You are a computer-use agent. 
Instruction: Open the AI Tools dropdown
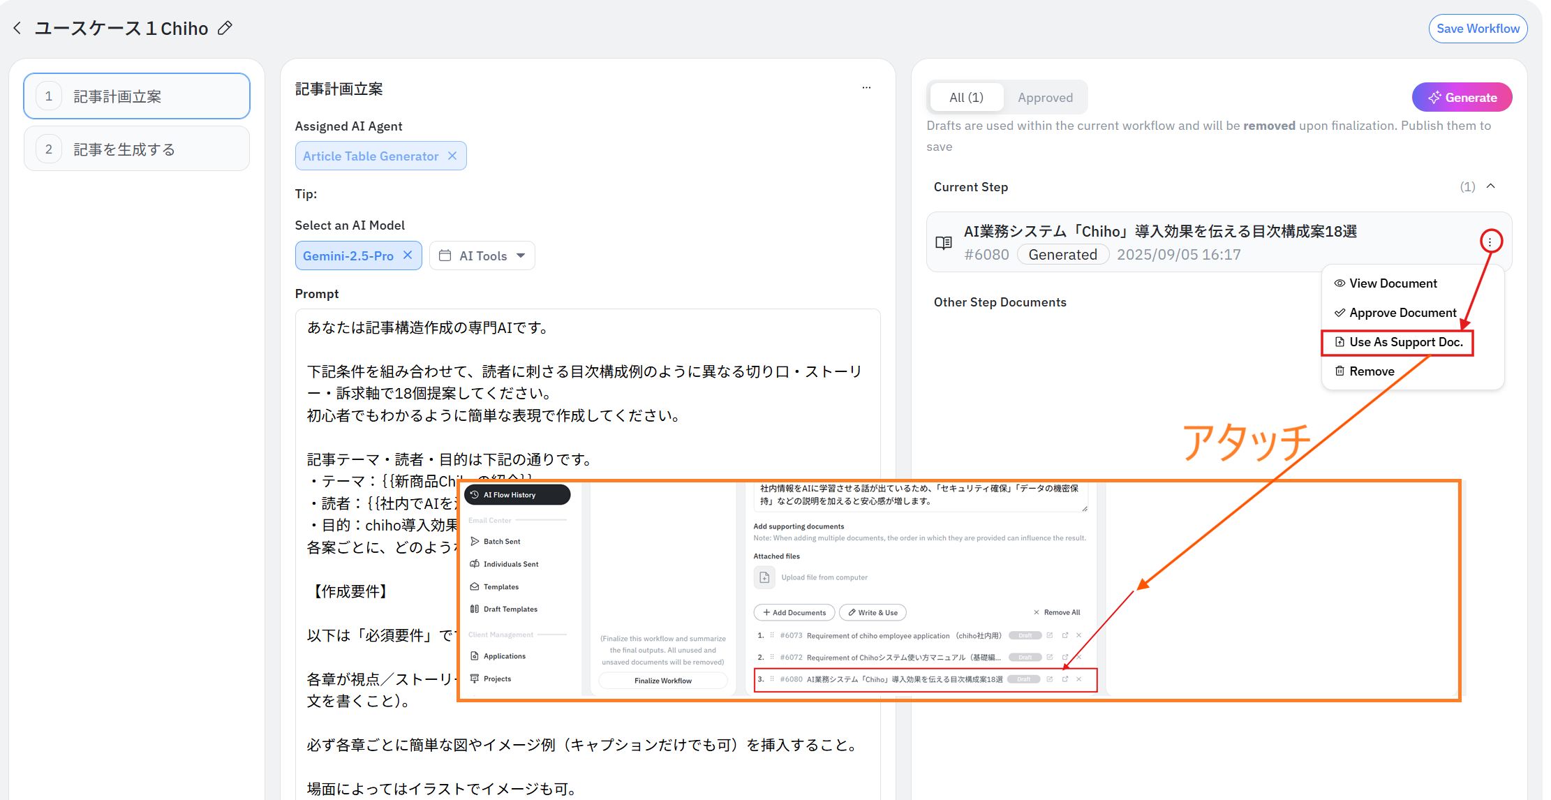point(482,255)
